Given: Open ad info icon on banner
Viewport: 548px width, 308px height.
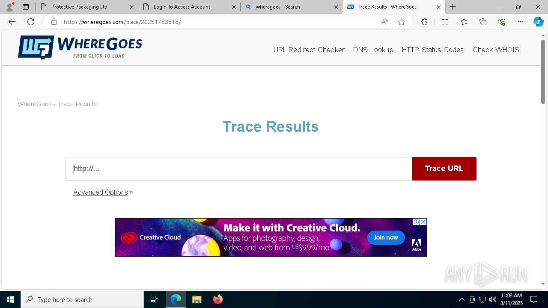Looking at the screenshot, I should (x=416, y=222).
